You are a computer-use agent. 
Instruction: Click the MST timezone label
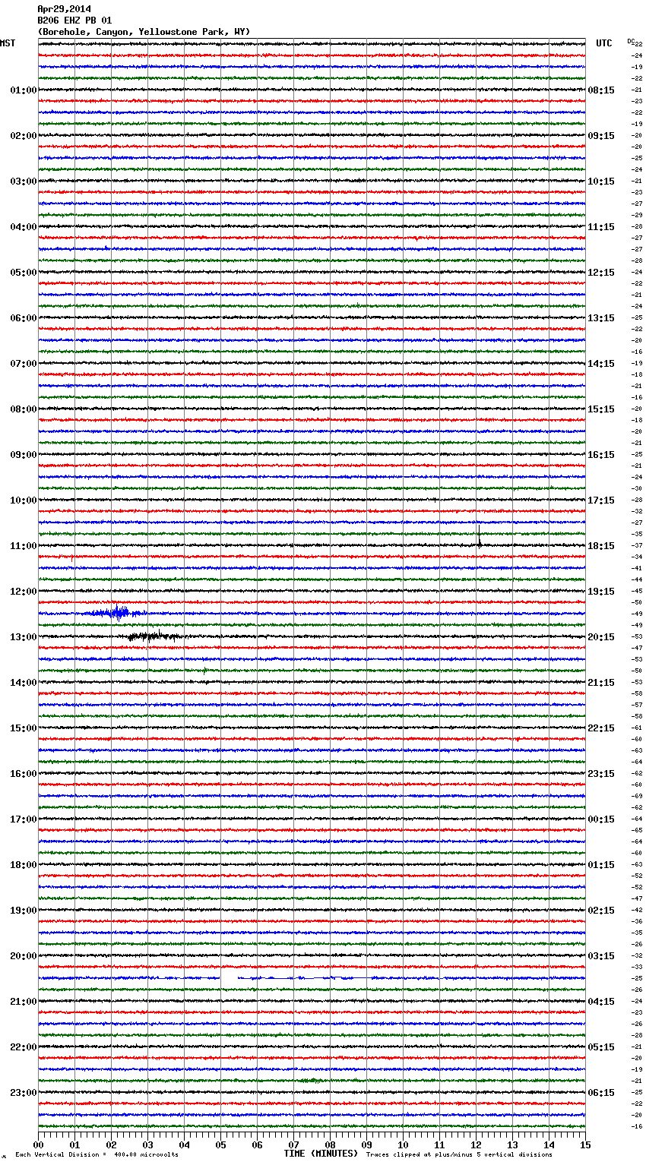[8, 43]
